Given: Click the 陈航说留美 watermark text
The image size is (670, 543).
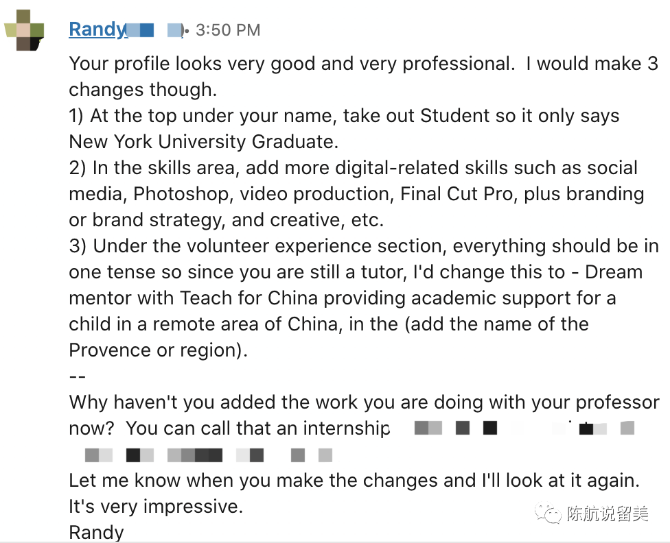Looking at the screenshot, I should pyautogui.click(x=607, y=514).
